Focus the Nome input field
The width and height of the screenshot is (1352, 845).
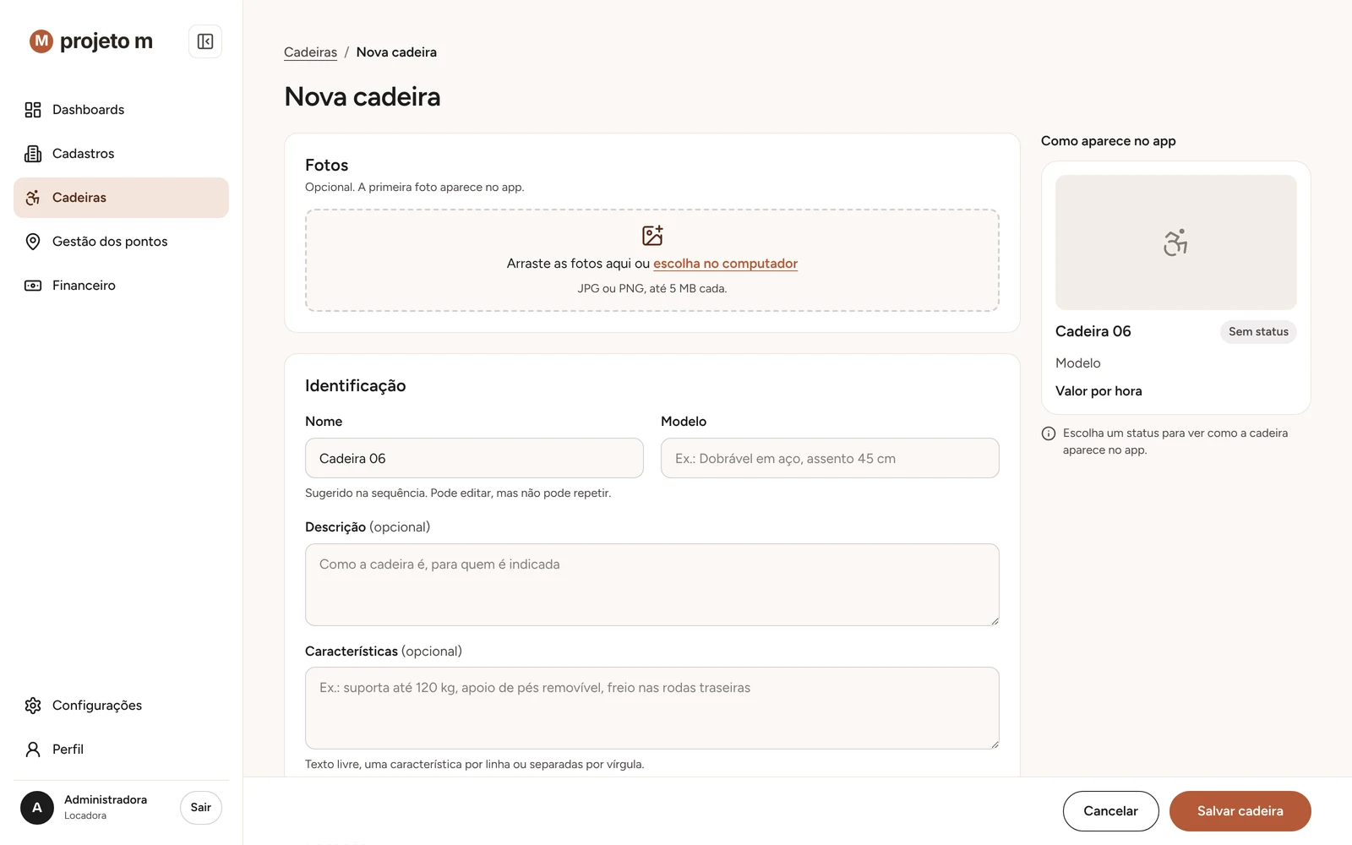pyautogui.click(x=474, y=458)
